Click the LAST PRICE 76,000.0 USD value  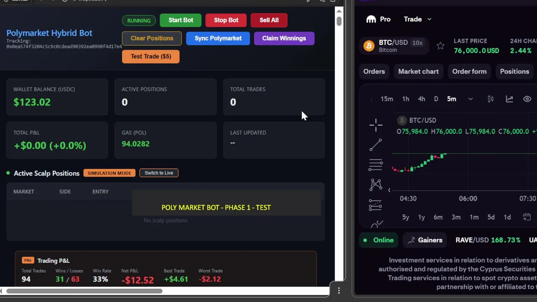click(x=476, y=51)
